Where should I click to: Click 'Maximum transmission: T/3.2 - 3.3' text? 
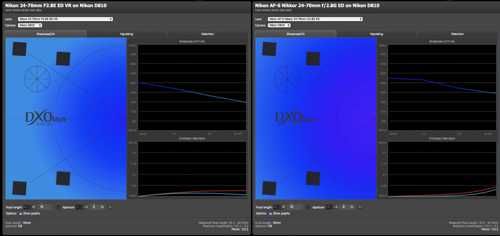pos(475,226)
